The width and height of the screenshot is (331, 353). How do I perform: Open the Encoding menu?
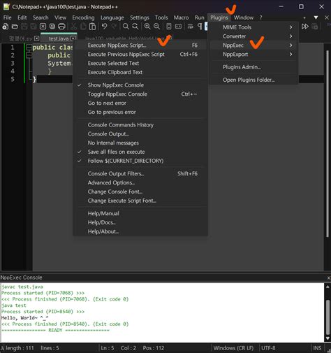(x=83, y=17)
